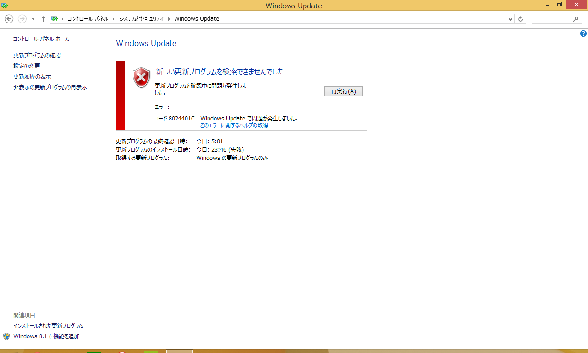Open 設定の変更 in the sidebar
Screen dimensions: 588x353
click(x=27, y=66)
